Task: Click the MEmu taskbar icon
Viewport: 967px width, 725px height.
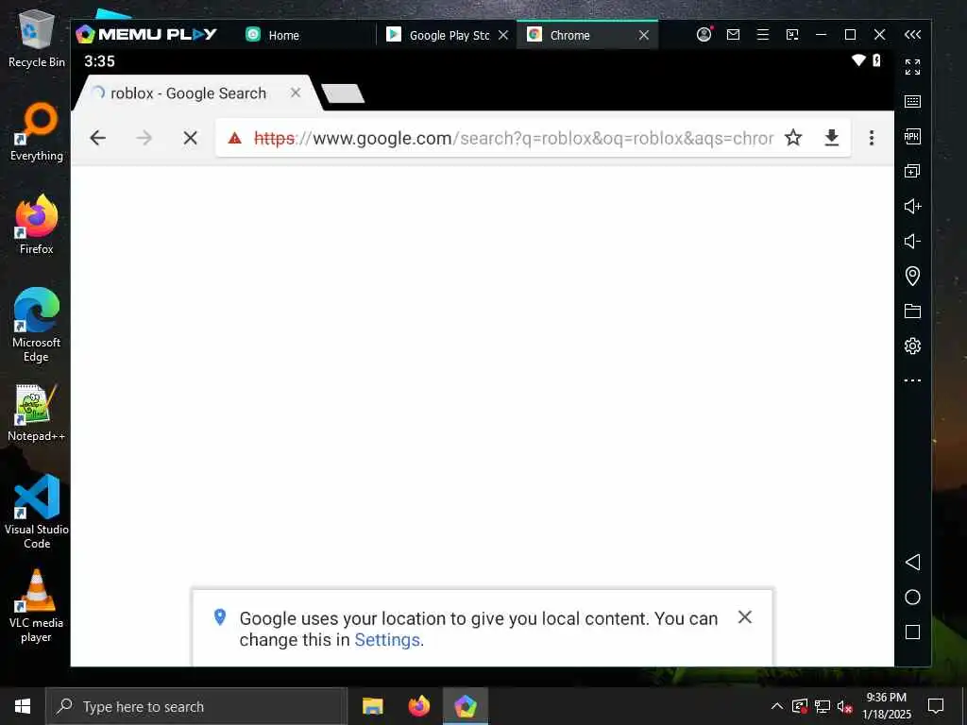Action: (466, 706)
